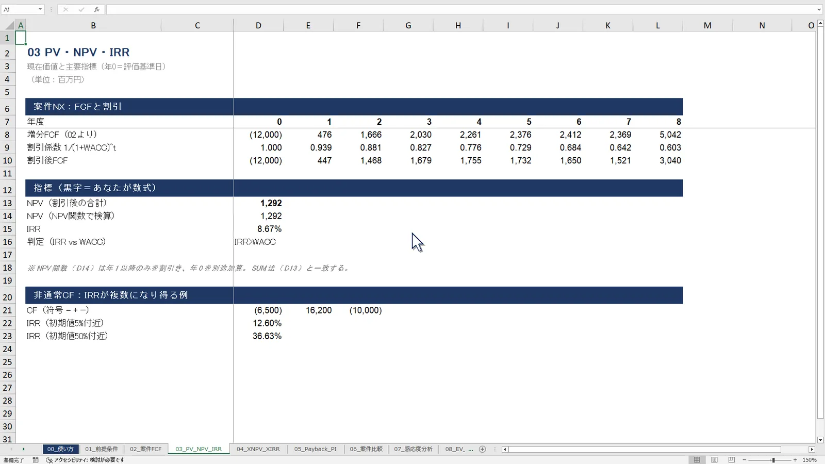Click the formula bar Enter checkmark icon
Viewport: 825px width, 464px height.
(x=81, y=9)
